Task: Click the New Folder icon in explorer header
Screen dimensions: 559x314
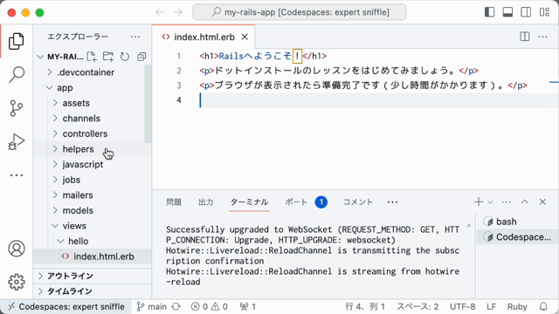Action: pyautogui.click(x=108, y=57)
